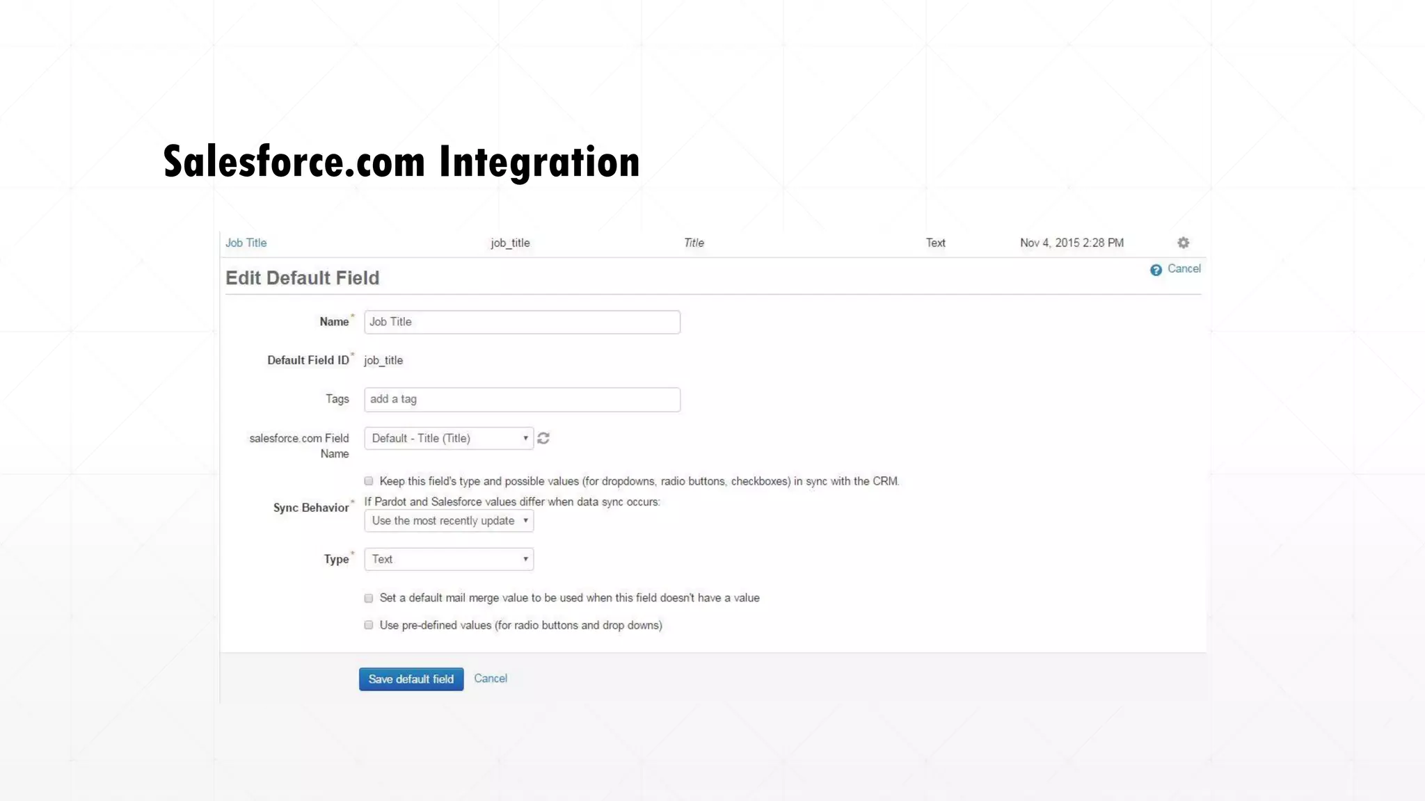This screenshot has height=801, width=1425.
Task: Enable default mail merge value checkbox
Action: [x=369, y=598]
